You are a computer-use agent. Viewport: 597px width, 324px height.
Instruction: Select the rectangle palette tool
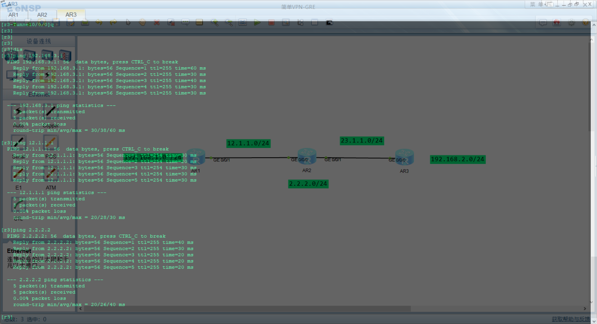click(x=199, y=22)
